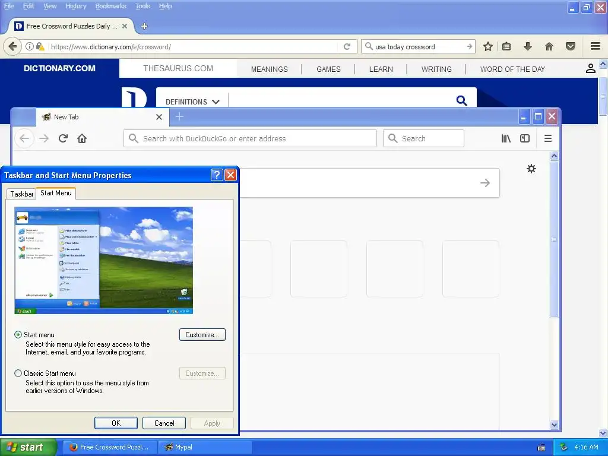
Task: Click the Windows start button
Action: coord(28,447)
